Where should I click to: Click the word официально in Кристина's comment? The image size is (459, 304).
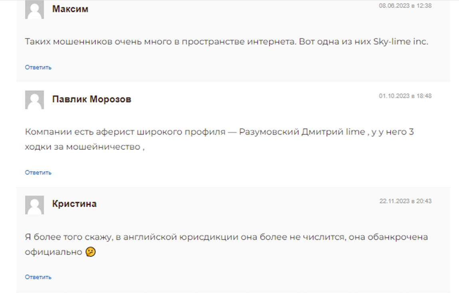(x=53, y=252)
